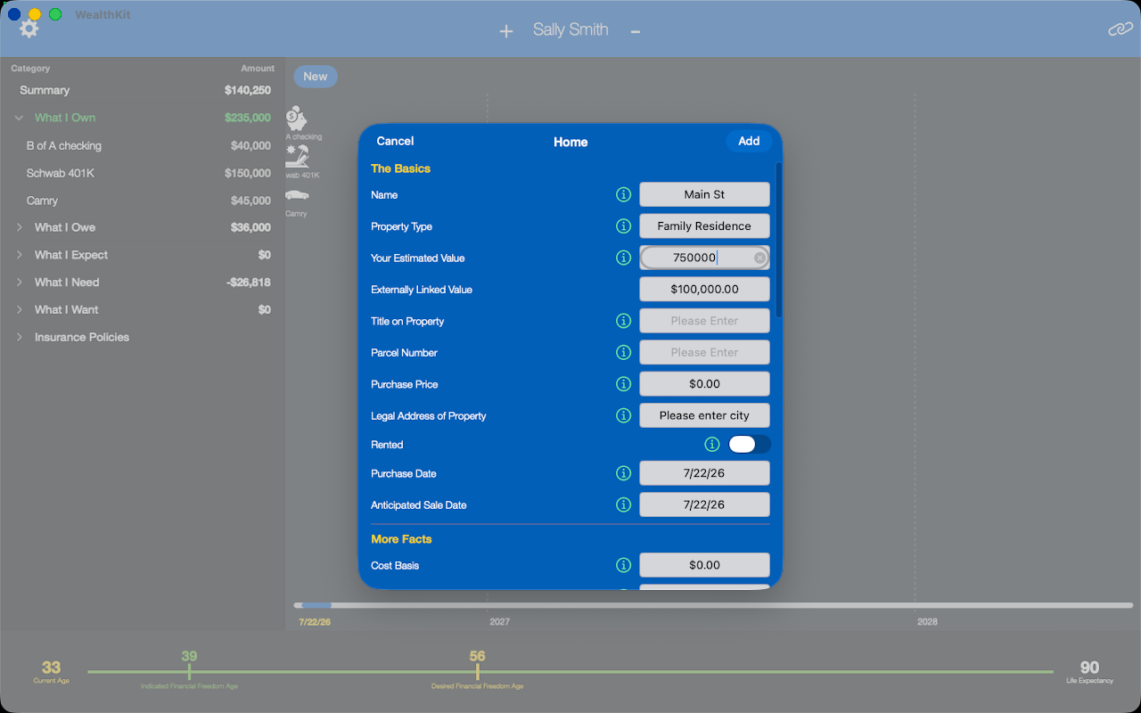1141x713 pixels.
Task: Show info for Your Estimated Value
Action: (624, 258)
